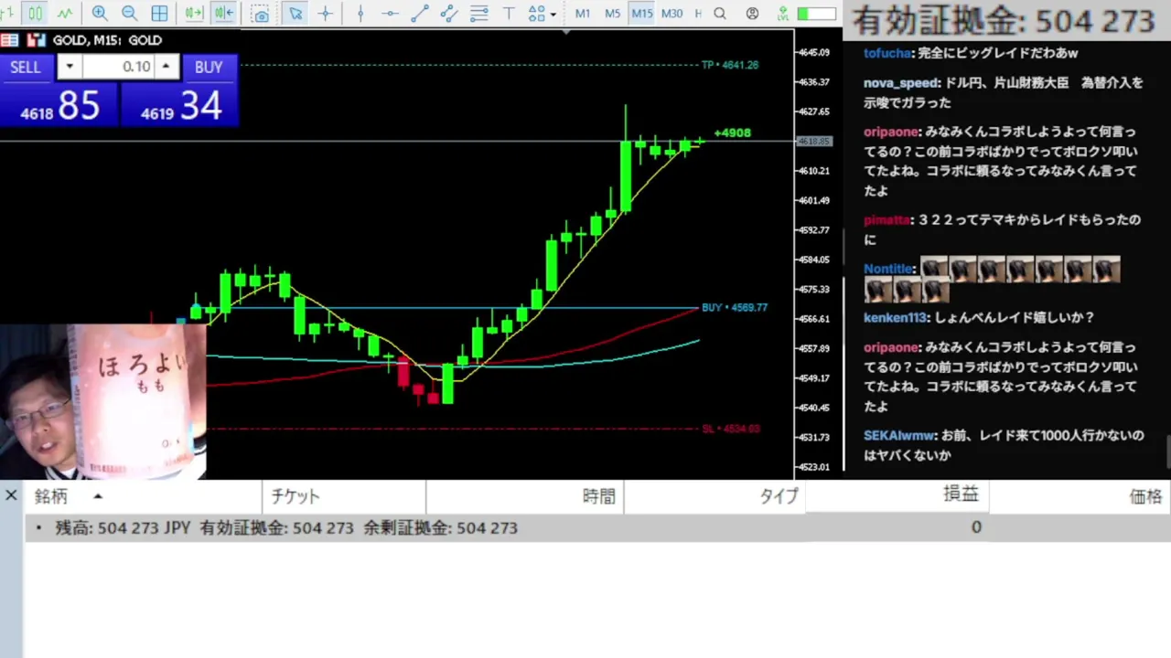Select the balance 残高 summary row
1171x658 pixels.
point(597,528)
